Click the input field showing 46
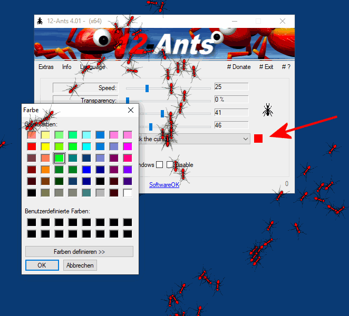 coord(231,125)
